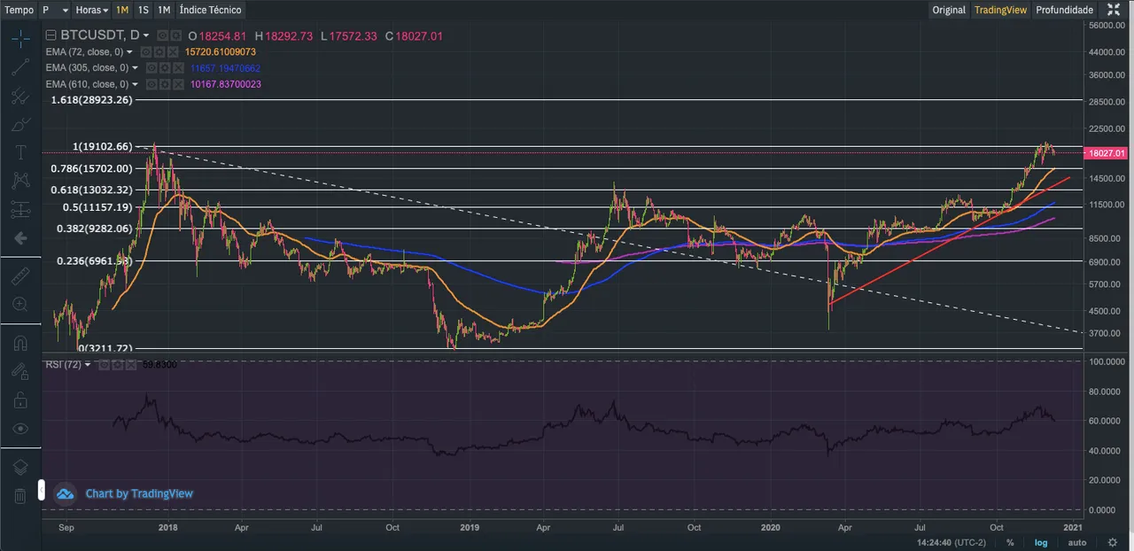Open the Horas interval dropdown

(92, 10)
